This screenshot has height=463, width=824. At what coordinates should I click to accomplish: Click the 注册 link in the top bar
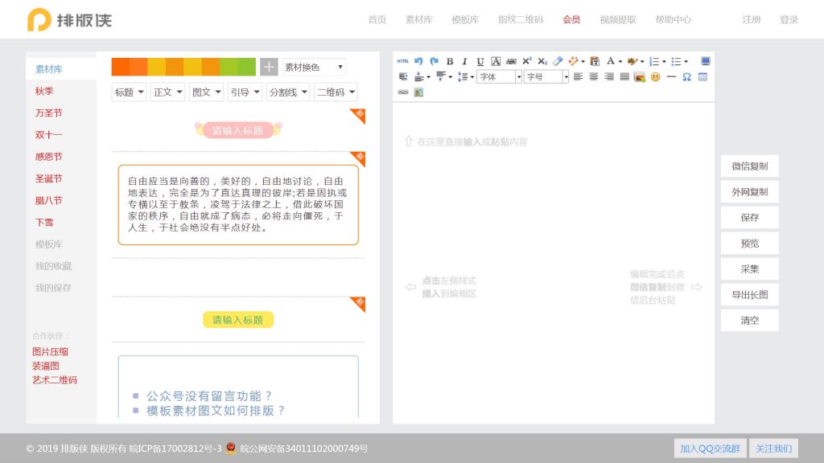coord(750,19)
